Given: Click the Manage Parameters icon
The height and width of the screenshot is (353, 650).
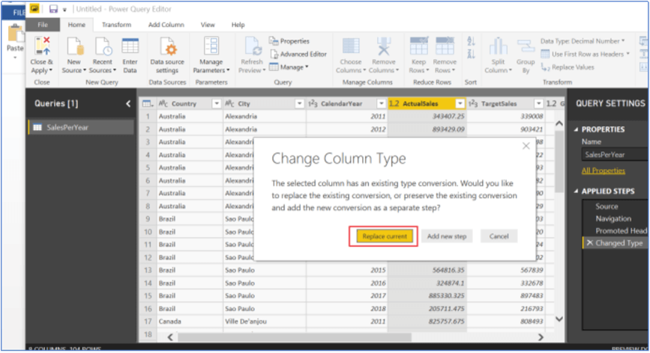Looking at the screenshot, I should pyautogui.click(x=211, y=47).
